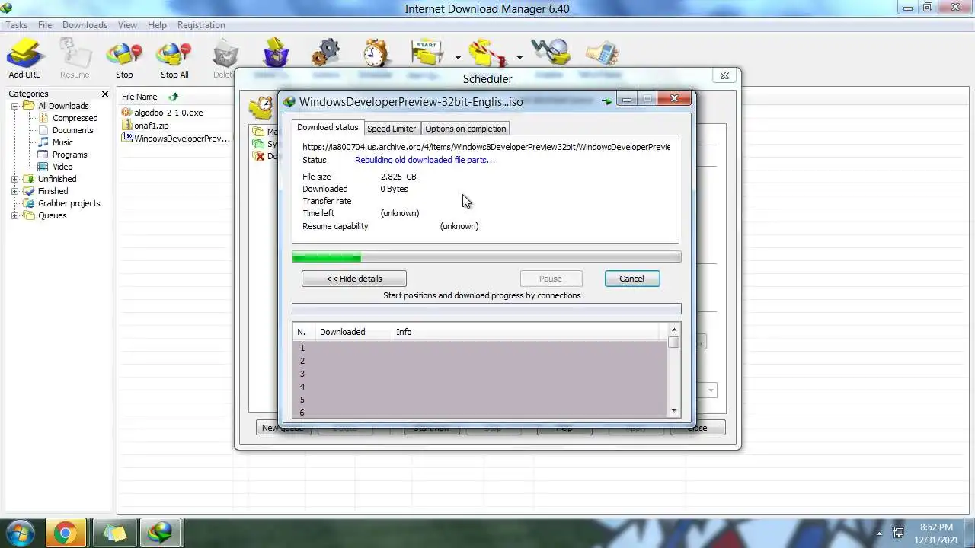Click the Pause button
The image size is (975, 548).
(551, 279)
